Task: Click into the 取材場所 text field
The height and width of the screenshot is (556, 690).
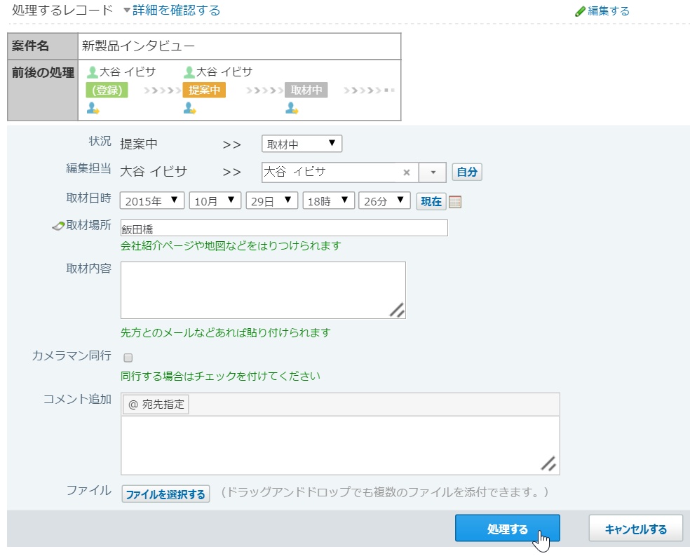Action: click(284, 229)
